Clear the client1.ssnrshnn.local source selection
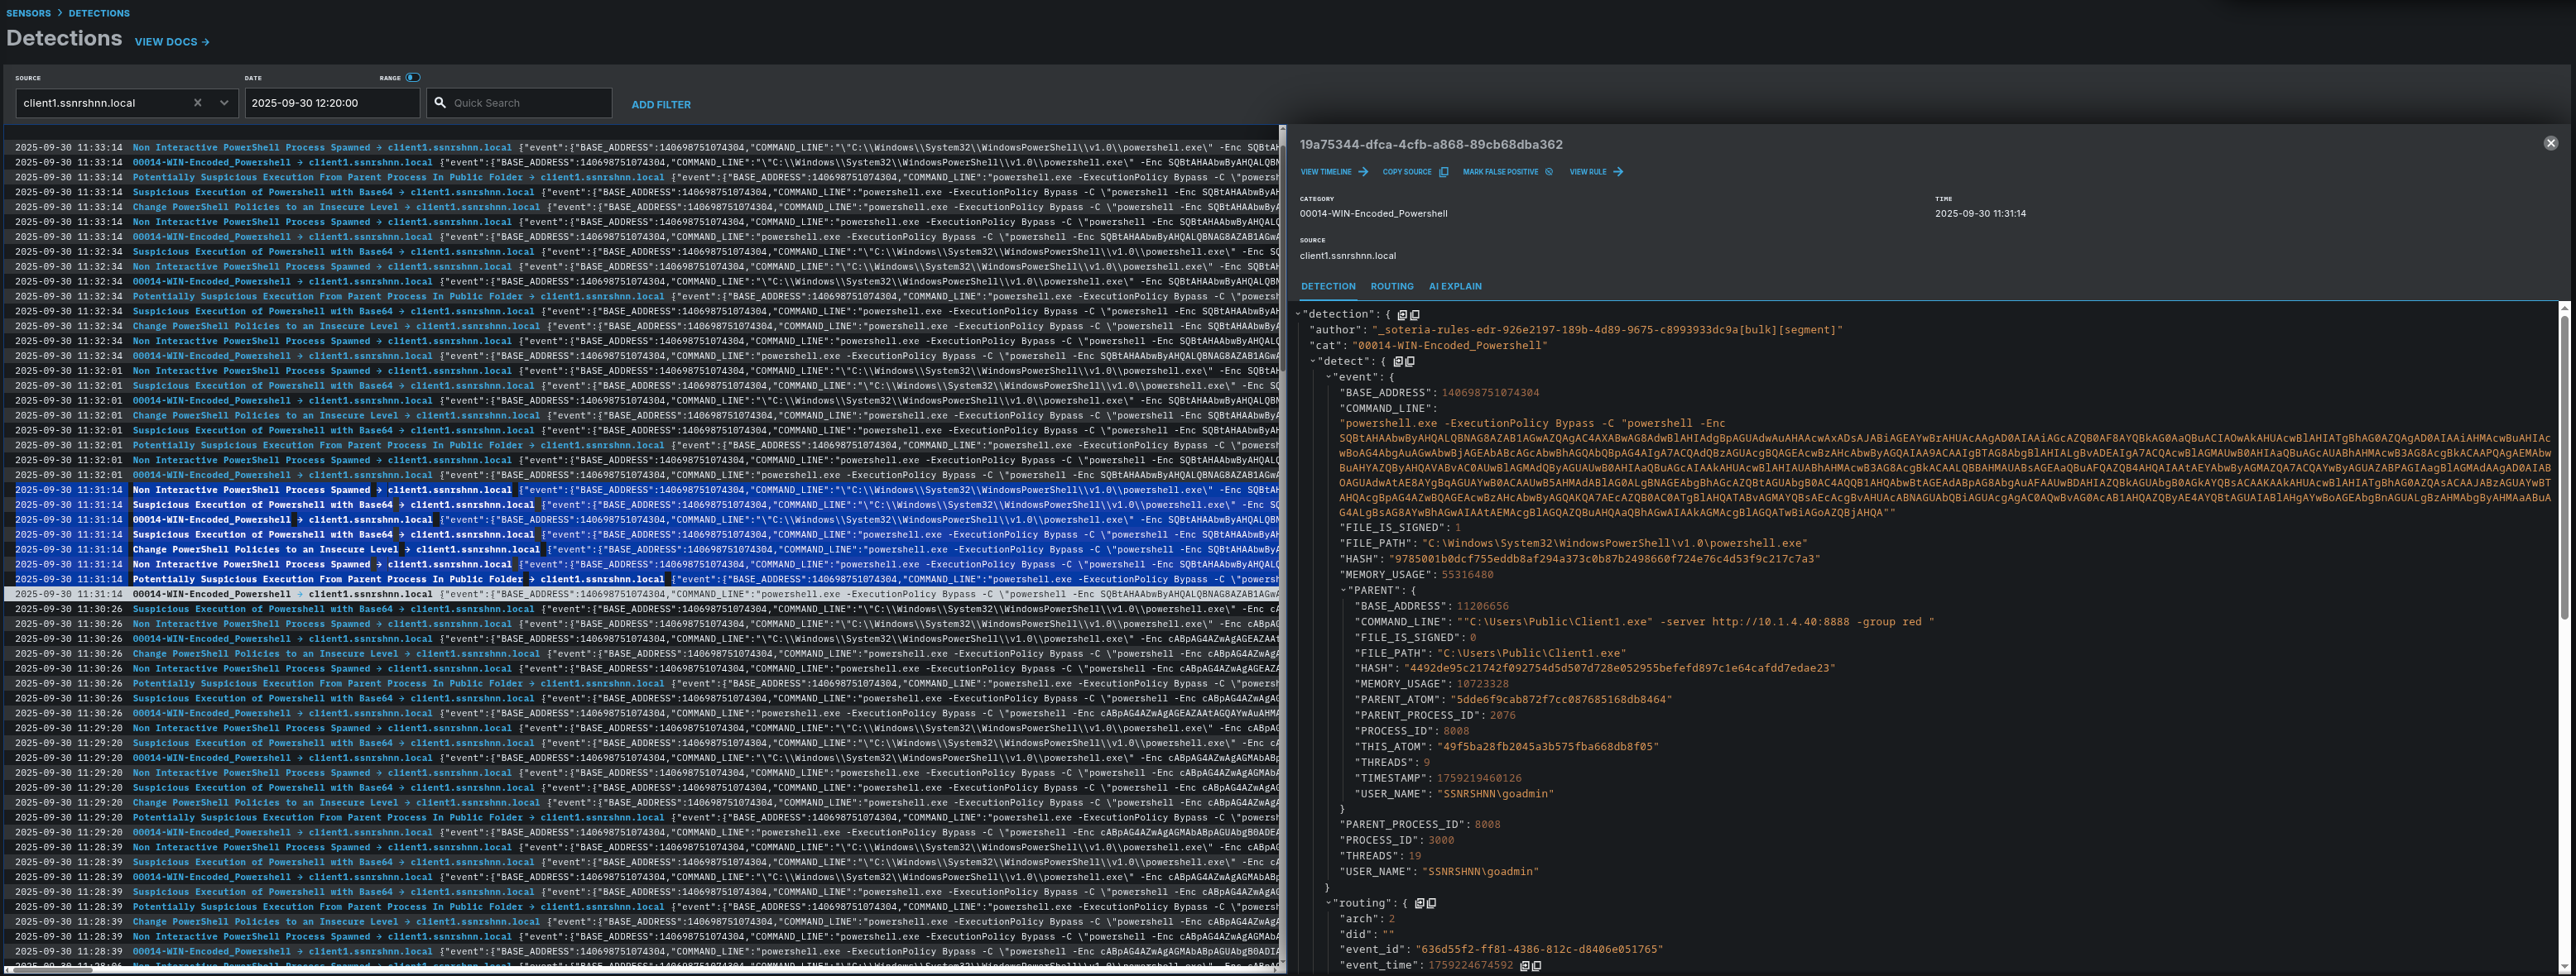 198,103
